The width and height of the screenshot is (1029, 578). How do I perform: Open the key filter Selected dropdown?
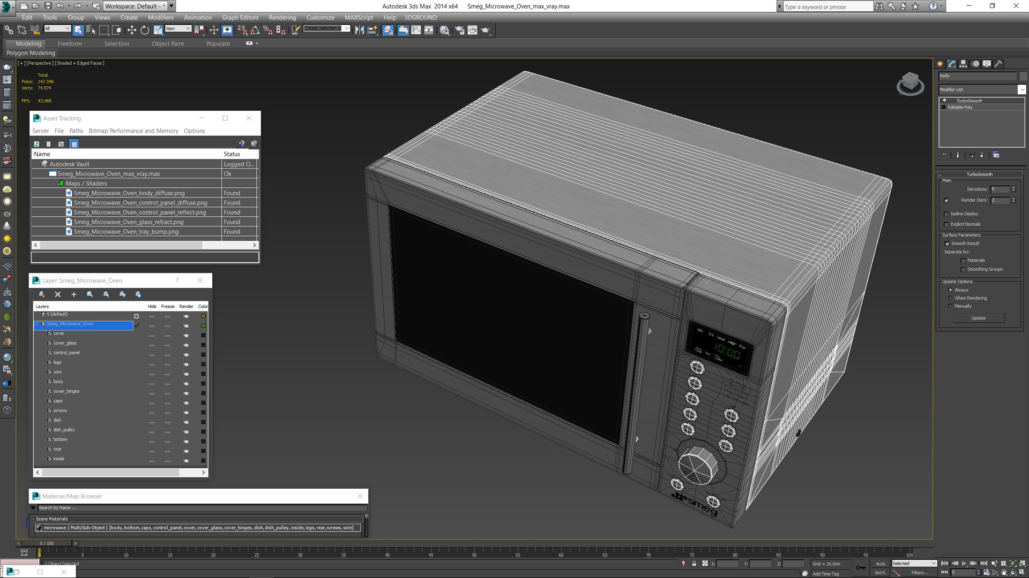coord(914,564)
